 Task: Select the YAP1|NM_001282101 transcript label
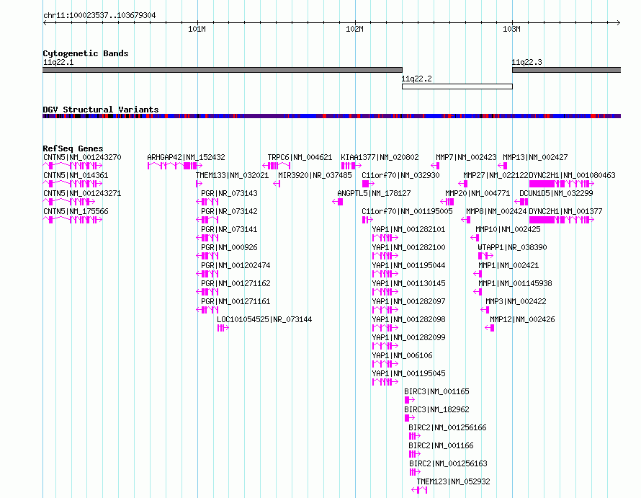tap(409, 229)
